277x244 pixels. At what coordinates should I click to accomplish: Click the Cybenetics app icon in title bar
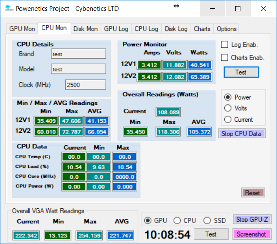coord(9,8)
